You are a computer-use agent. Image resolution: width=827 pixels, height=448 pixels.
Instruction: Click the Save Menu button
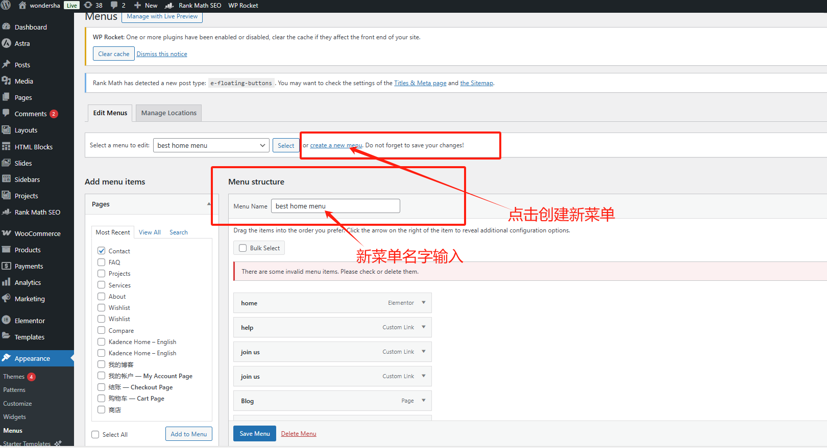[x=255, y=434]
